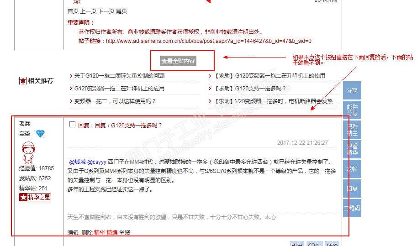Screen dimensions: 417x246
Task: Click 编辑 to edit the reply
Action: pyautogui.click(x=73, y=233)
